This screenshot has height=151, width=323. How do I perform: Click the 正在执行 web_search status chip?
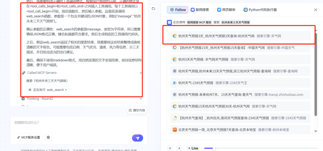(x=48, y=90)
